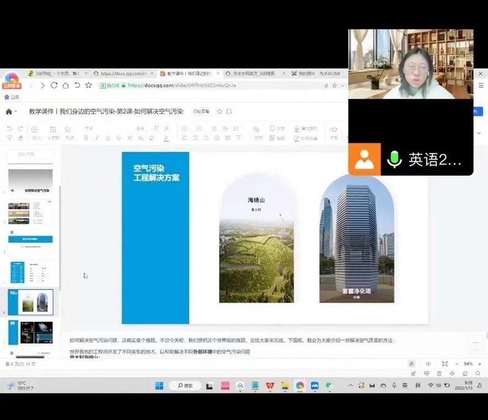The width and height of the screenshot is (488, 420).
Task: Show hidden tray icons chevron
Action: pyautogui.click(x=351, y=386)
